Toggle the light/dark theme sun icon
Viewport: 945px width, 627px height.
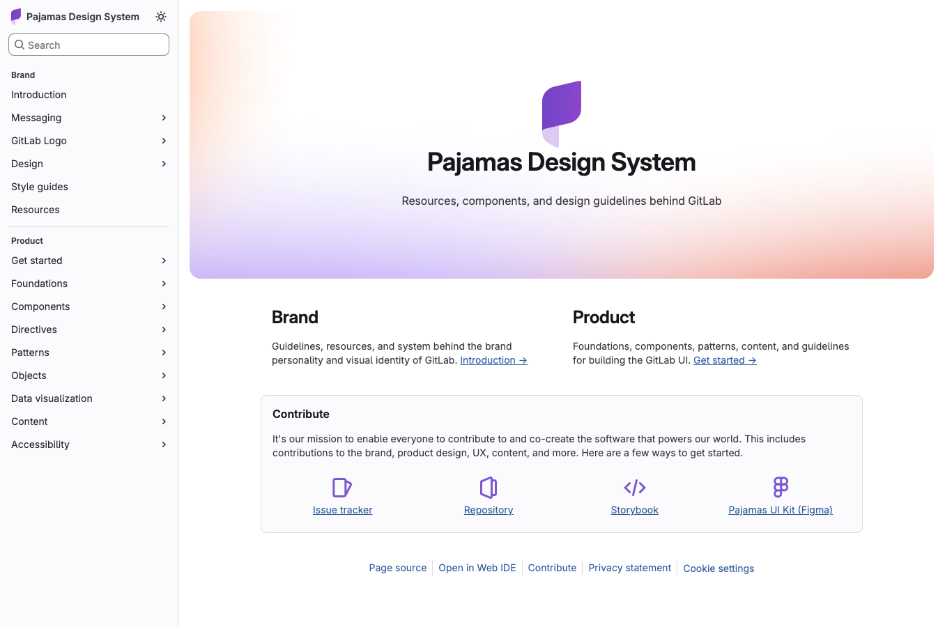click(161, 17)
